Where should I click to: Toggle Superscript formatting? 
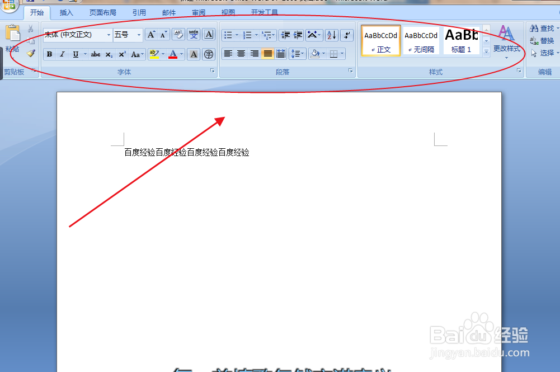[122, 54]
